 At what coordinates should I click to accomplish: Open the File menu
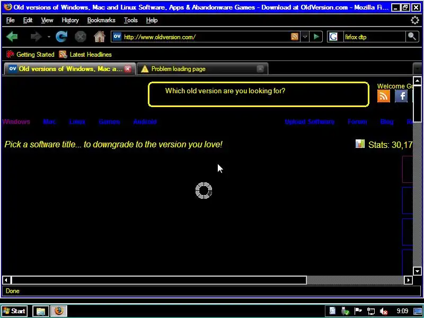pyautogui.click(x=10, y=20)
